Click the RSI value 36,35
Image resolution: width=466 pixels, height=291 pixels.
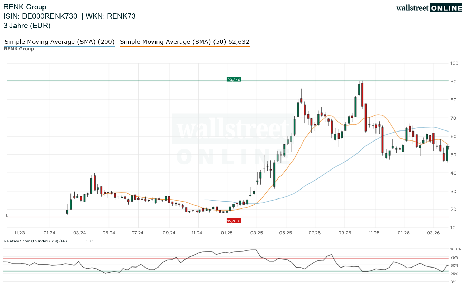pyautogui.click(x=92, y=241)
